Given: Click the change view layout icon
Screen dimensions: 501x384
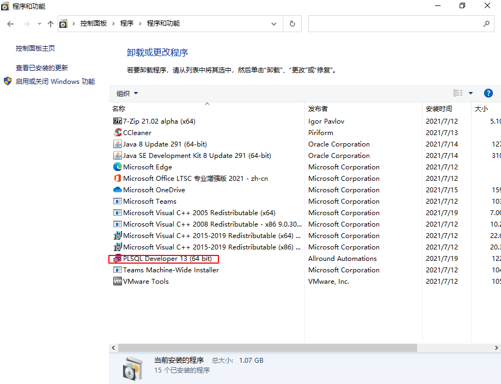Looking at the screenshot, I should [458, 93].
